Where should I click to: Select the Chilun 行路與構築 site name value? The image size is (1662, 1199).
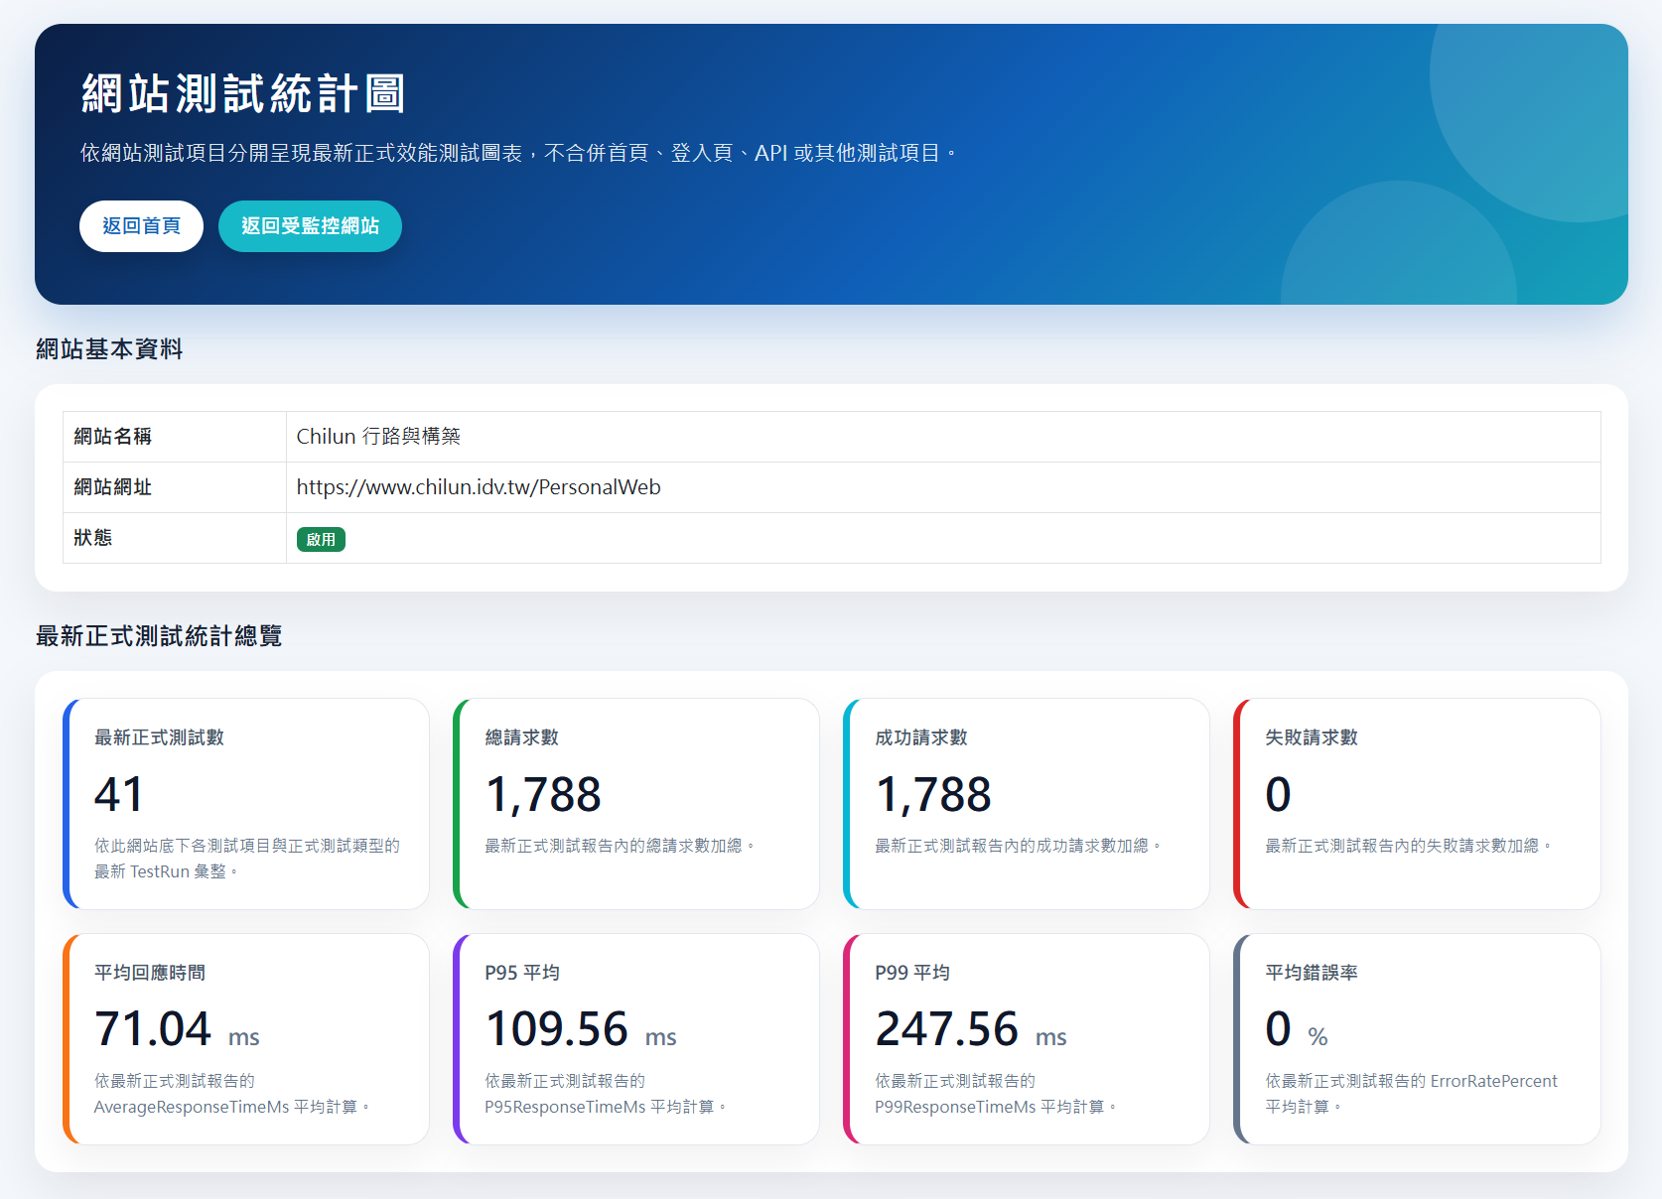pos(378,437)
